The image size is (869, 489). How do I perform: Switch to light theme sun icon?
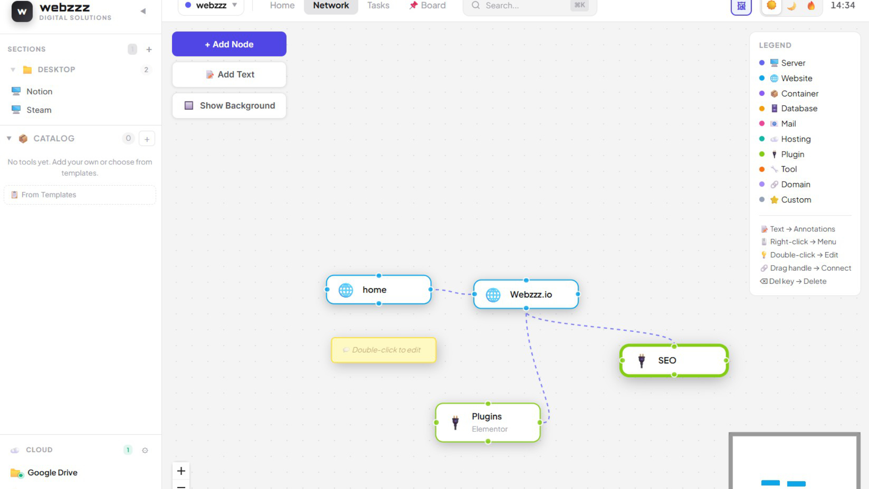(772, 6)
